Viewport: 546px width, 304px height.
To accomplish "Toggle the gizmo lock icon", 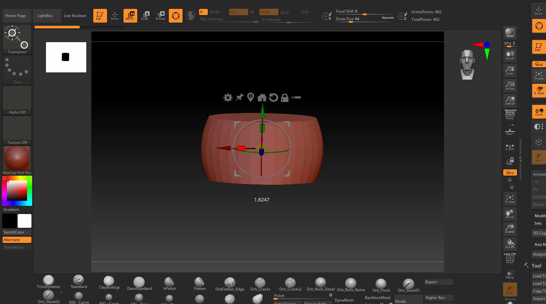I will [x=285, y=98].
